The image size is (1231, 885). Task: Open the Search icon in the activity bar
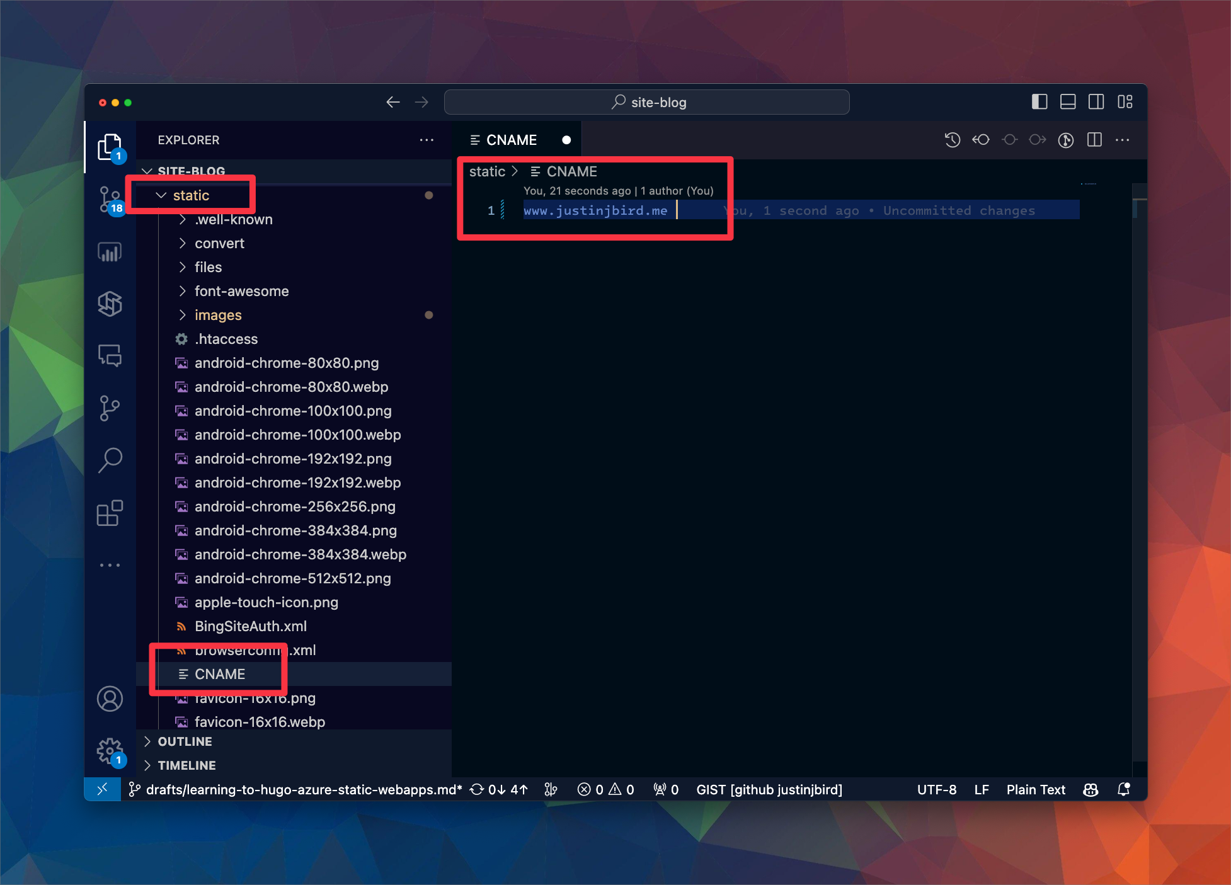tap(110, 459)
